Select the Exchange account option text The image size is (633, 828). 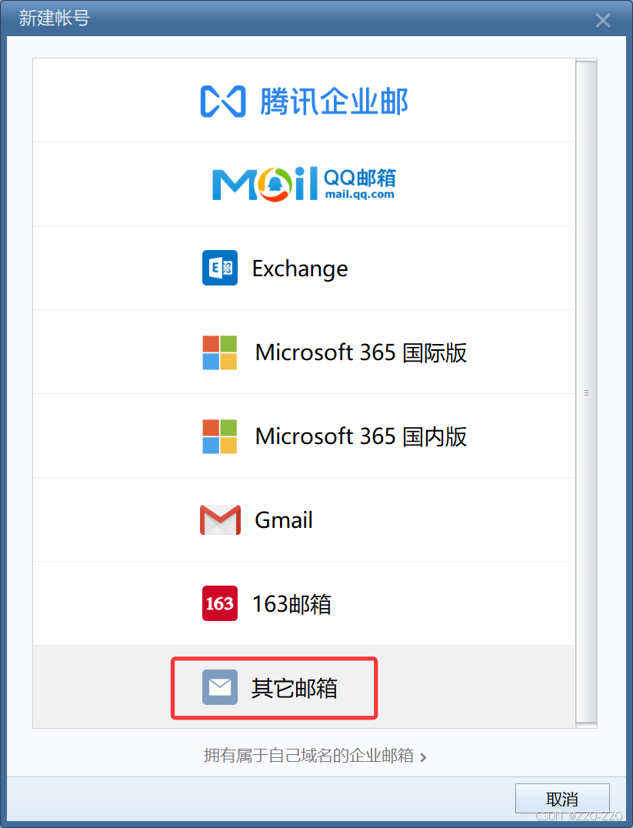pos(300,269)
